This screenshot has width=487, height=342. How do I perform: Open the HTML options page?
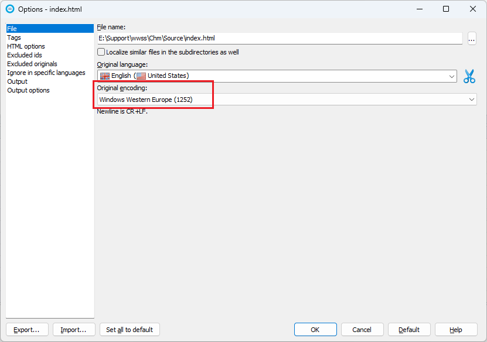(26, 46)
